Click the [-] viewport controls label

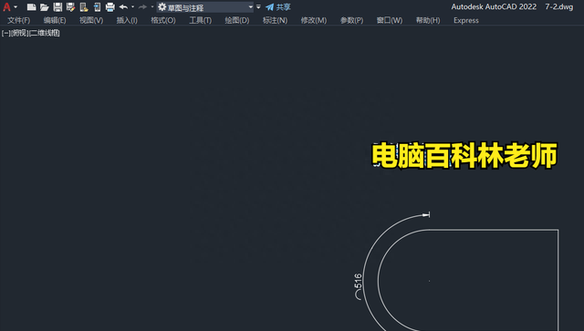5,33
